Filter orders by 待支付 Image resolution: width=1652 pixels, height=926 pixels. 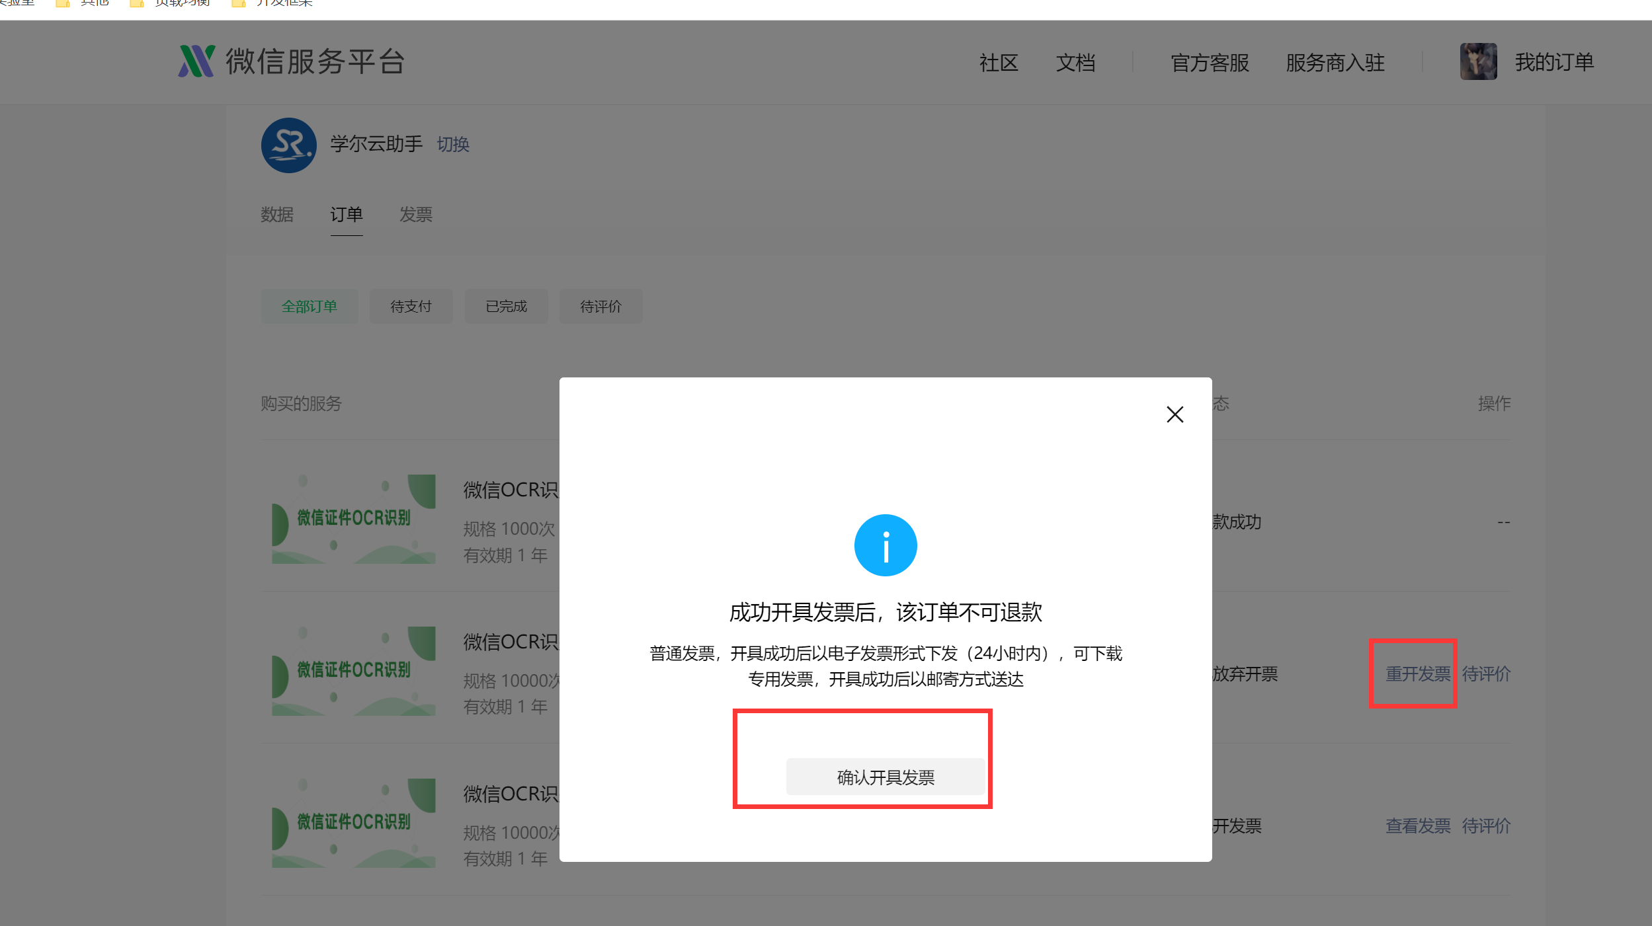[411, 307]
